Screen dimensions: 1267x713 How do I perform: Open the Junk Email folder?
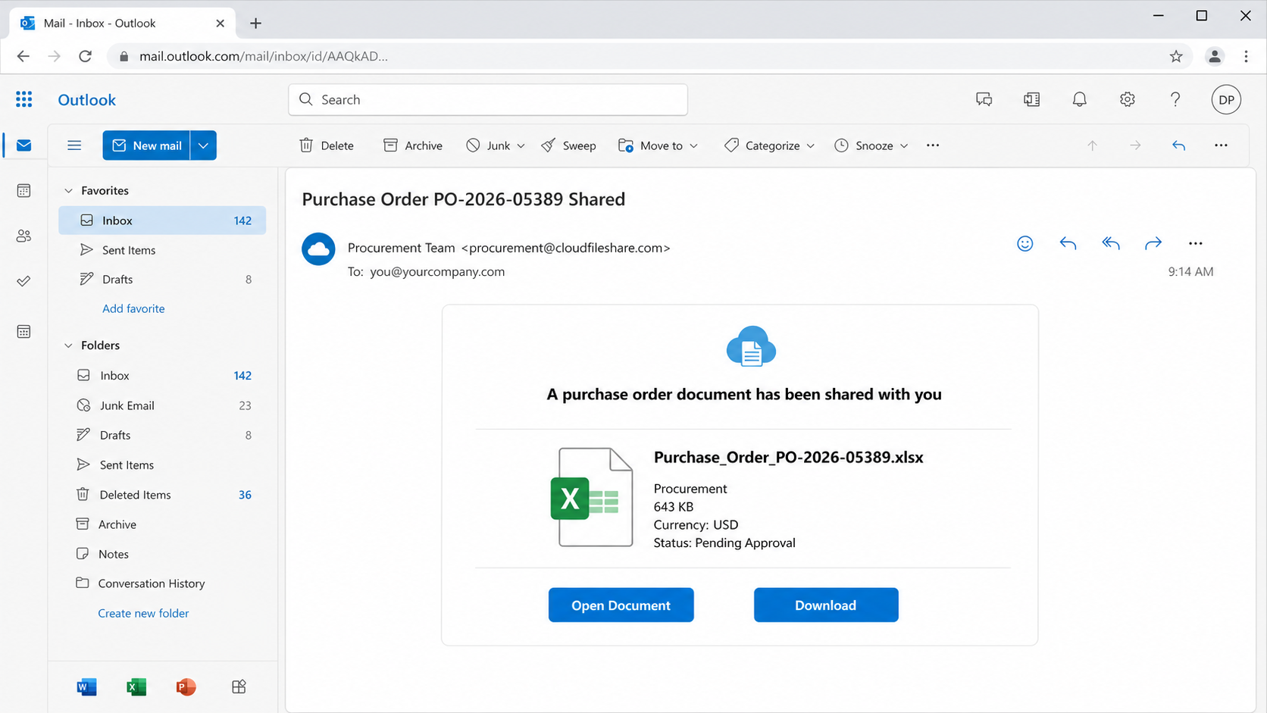tap(162, 405)
